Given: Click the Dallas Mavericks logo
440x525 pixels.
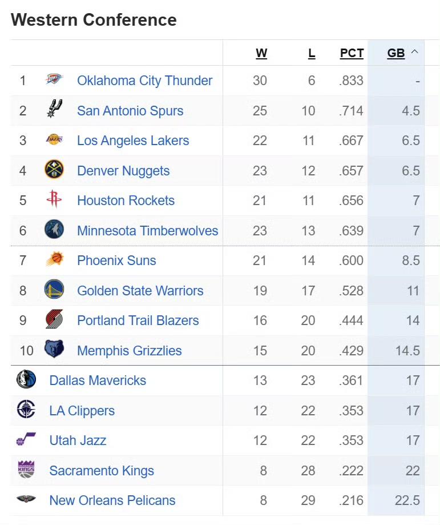Looking at the screenshot, I should [x=26, y=380].
